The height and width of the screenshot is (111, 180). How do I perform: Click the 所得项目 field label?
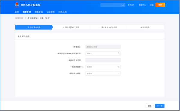click(77, 47)
